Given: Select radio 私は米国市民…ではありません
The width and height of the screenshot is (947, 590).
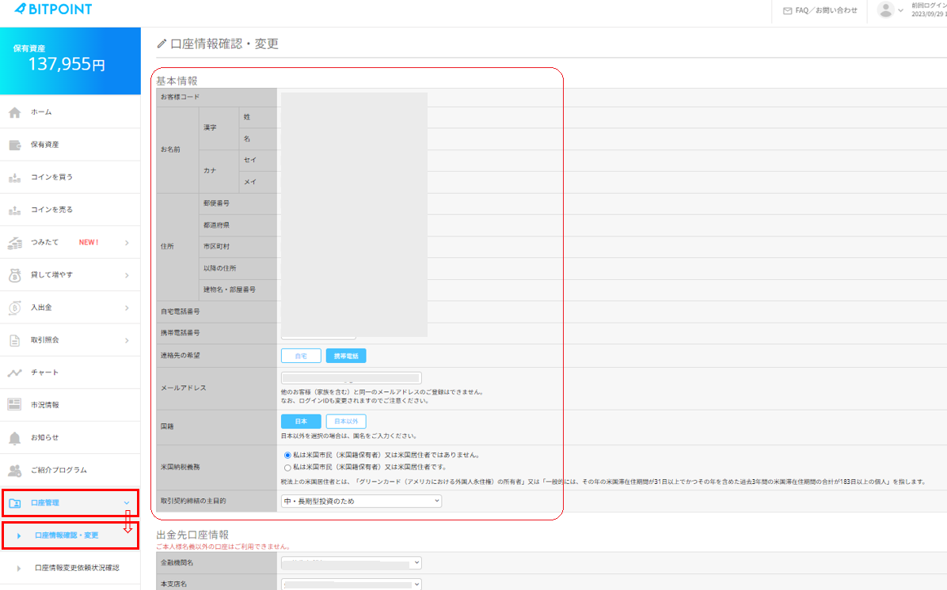Looking at the screenshot, I should pyautogui.click(x=287, y=456).
